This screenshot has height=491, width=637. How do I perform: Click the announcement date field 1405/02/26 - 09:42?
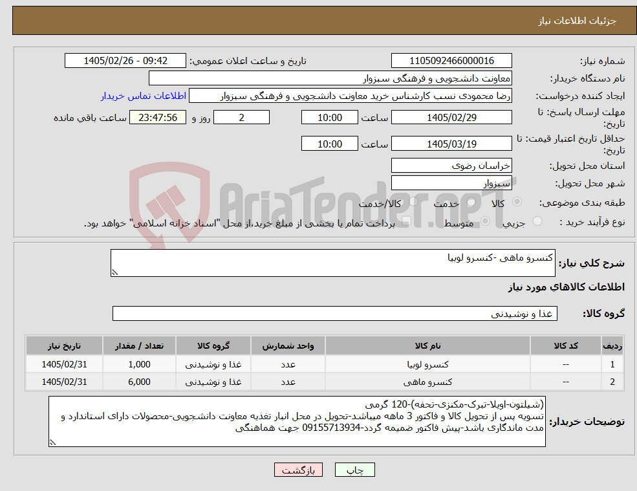[x=125, y=61]
